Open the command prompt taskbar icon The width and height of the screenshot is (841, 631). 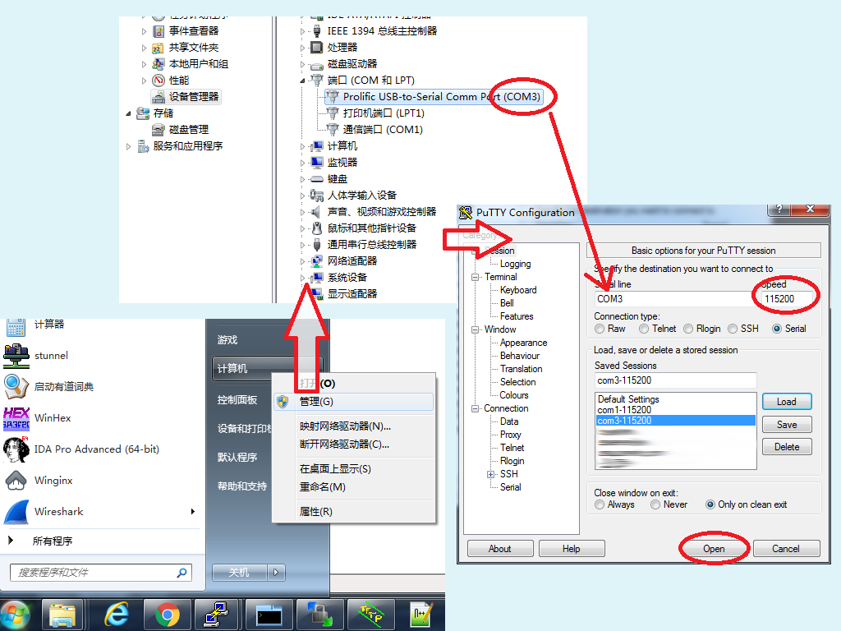click(x=269, y=615)
